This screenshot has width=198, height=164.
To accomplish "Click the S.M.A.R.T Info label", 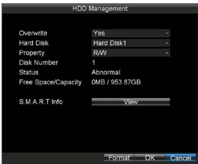I will (41, 102).
